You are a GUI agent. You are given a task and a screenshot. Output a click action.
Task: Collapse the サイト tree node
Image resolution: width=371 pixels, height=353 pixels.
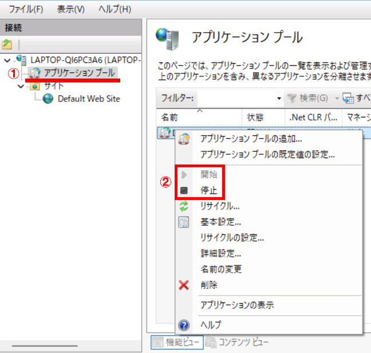(21, 86)
